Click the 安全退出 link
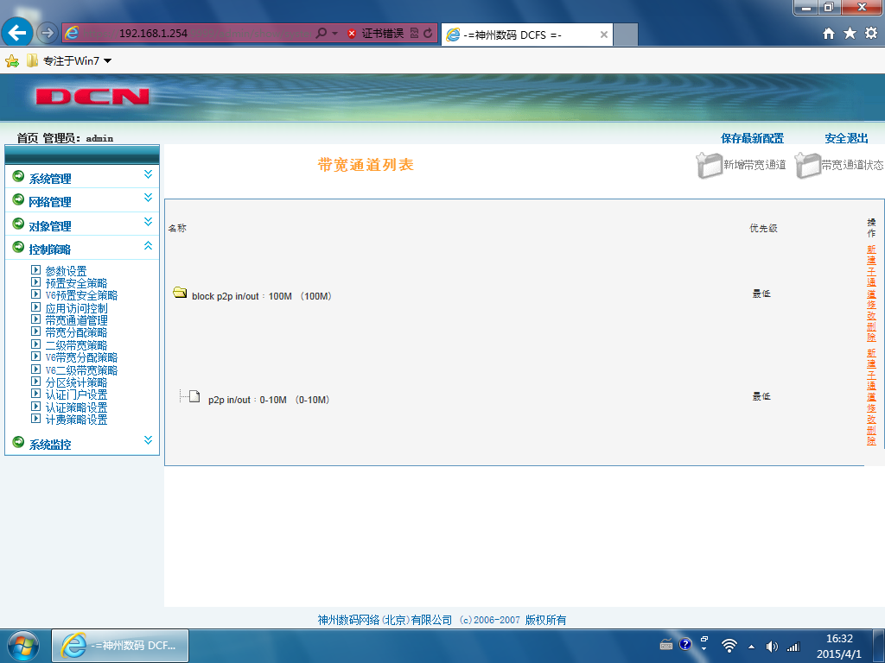The height and width of the screenshot is (663, 885). tap(847, 138)
